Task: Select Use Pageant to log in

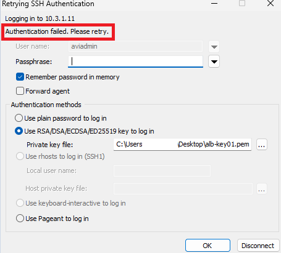Action: pyautogui.click(x=20, y=219)
